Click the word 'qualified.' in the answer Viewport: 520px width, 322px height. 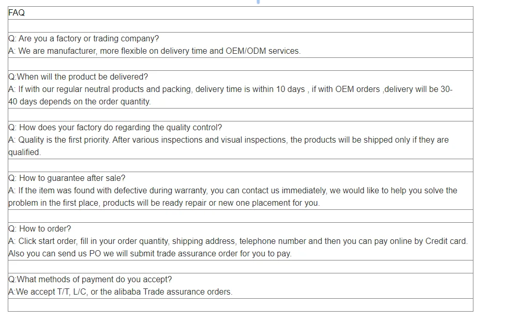click(x=24, y=152)
